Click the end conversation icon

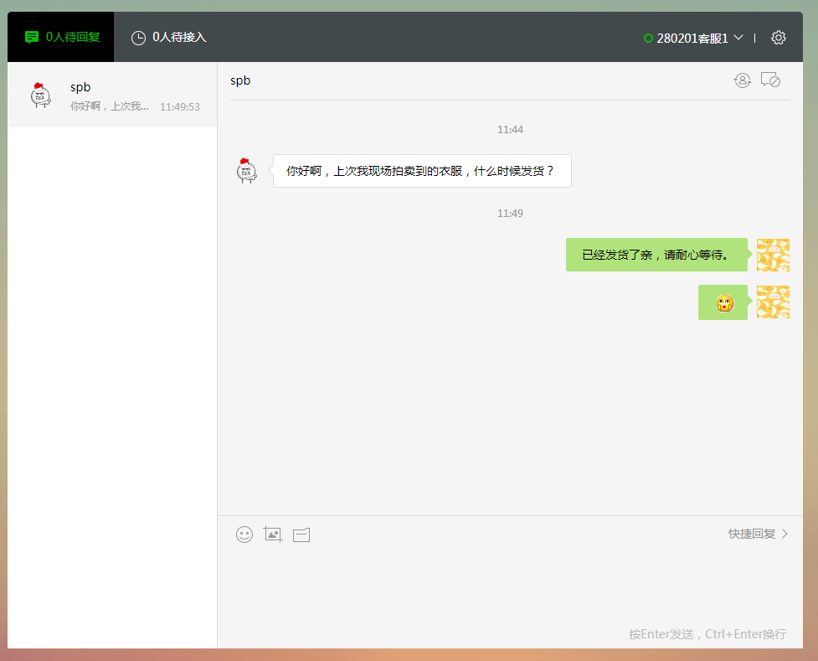(x=770, y=80)
